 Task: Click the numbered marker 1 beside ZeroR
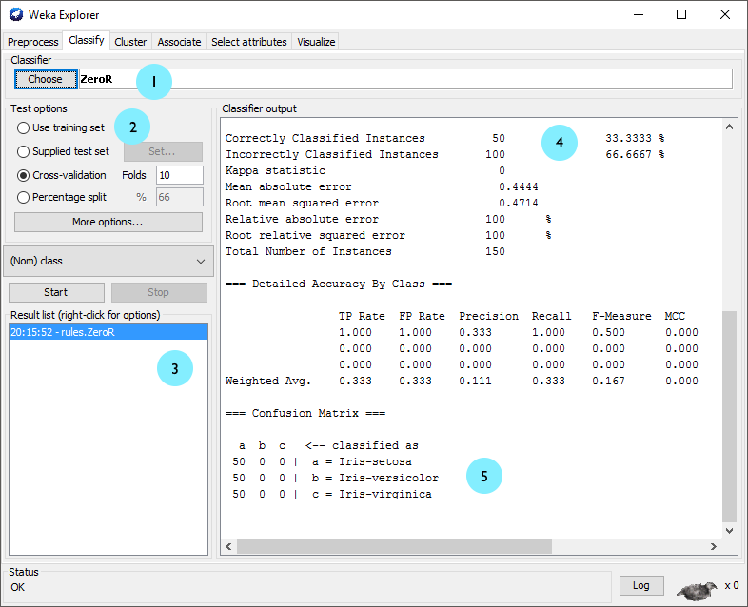coord(154,82)
